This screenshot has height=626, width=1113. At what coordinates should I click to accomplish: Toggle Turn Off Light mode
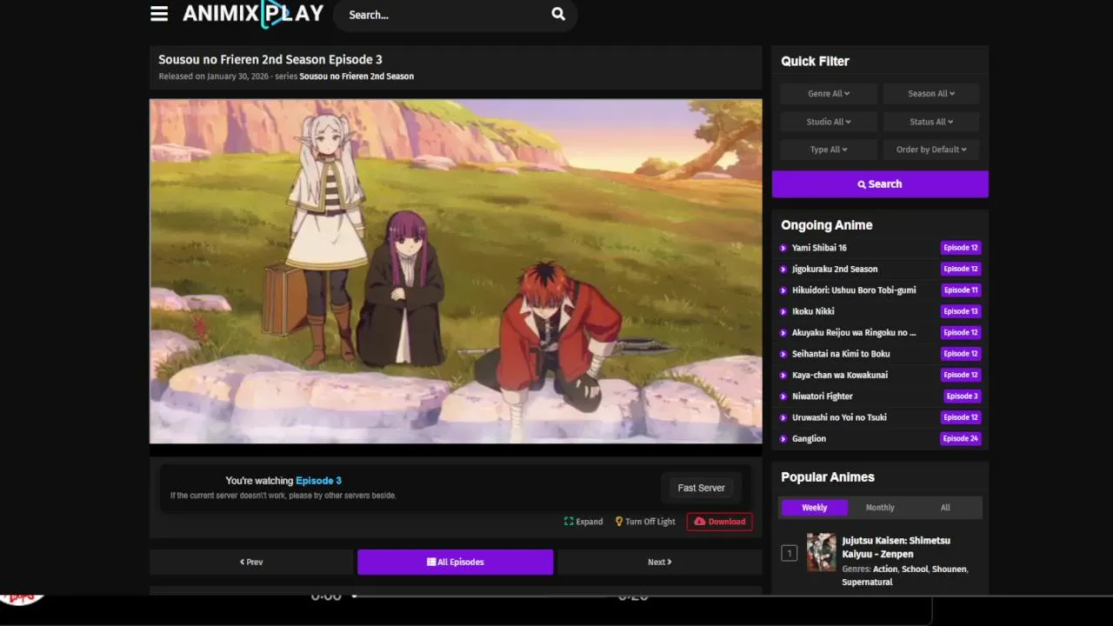coord(645,522)
